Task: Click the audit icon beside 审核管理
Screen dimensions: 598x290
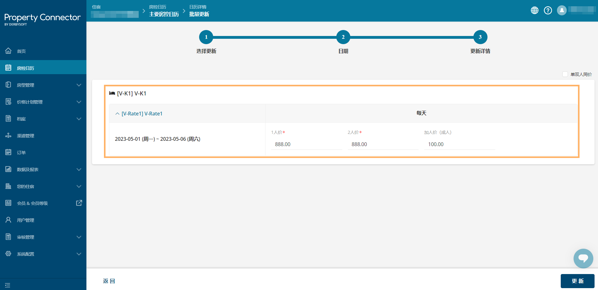Action: pos(8,237)
